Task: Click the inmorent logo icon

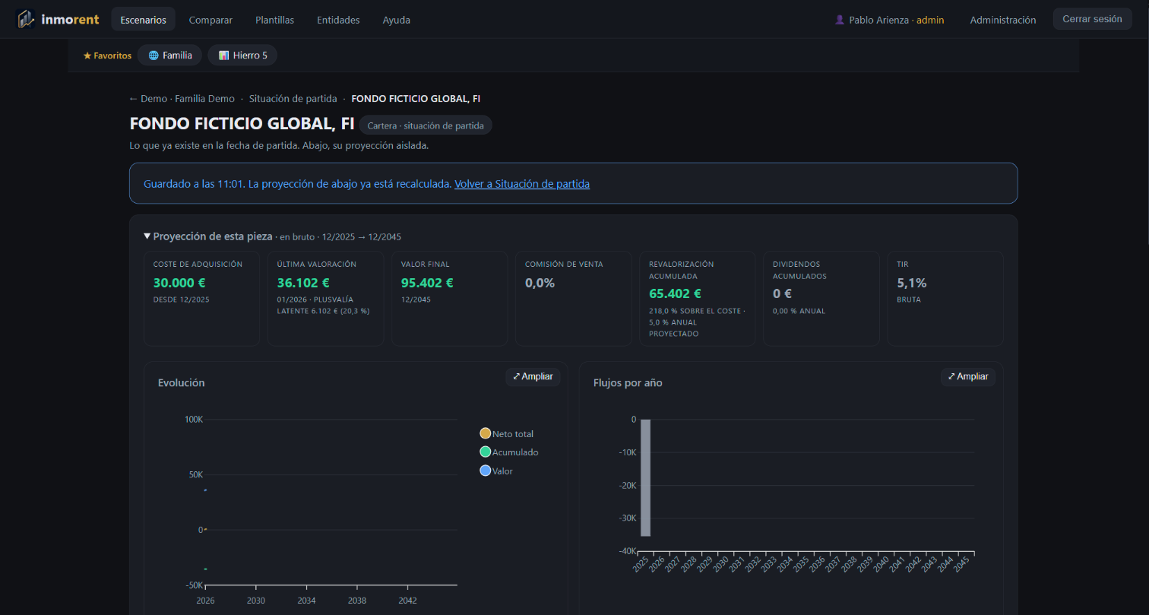Action: 26,19
